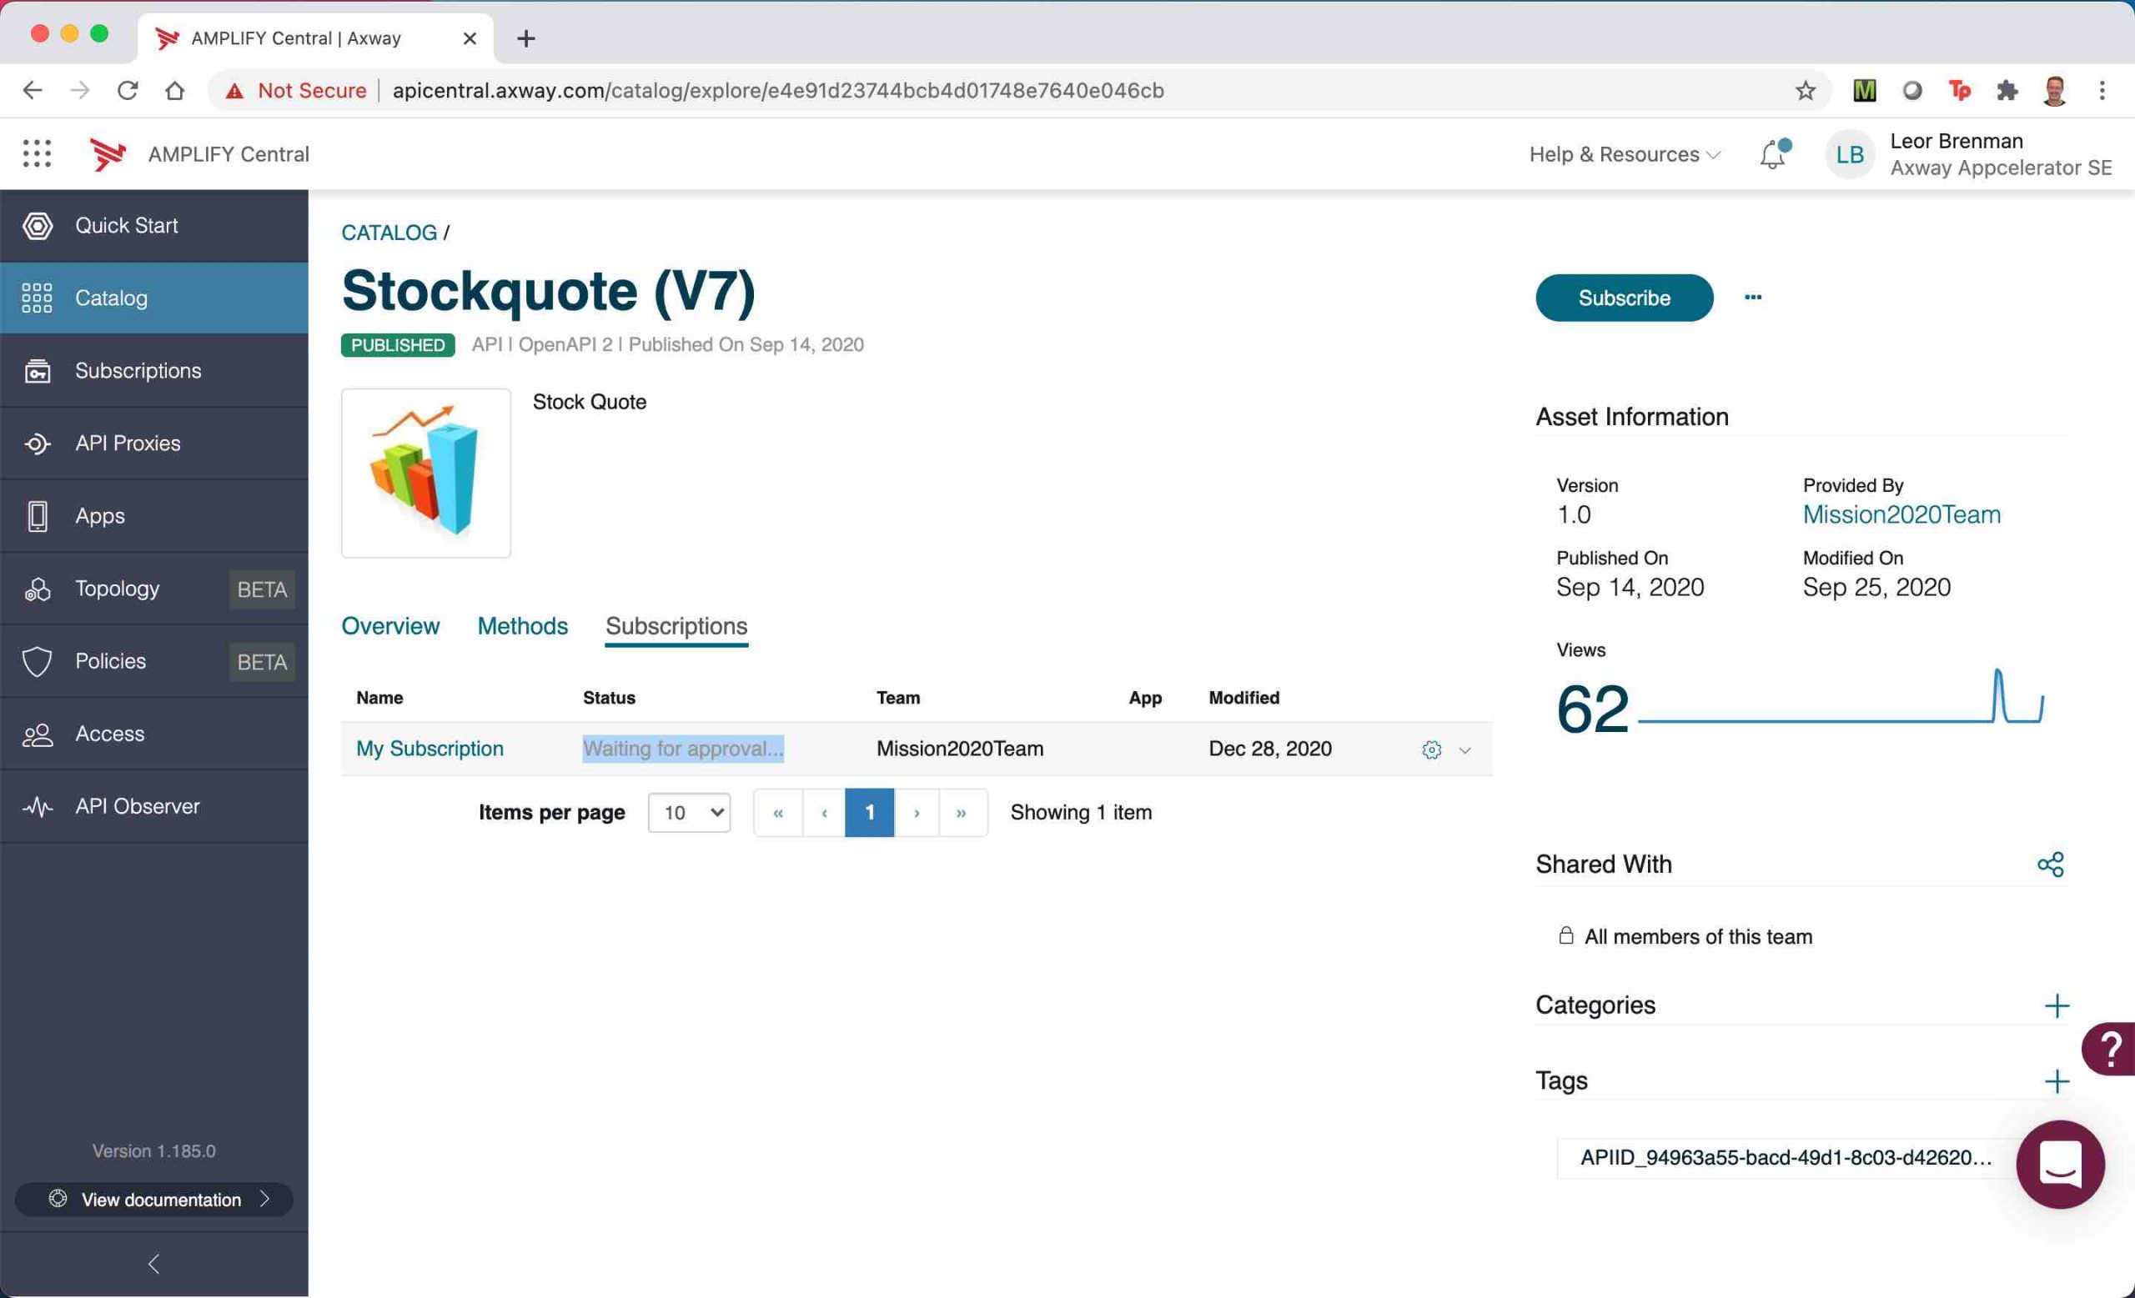
Task: Open API Observer section
Action: coord(154,807)
